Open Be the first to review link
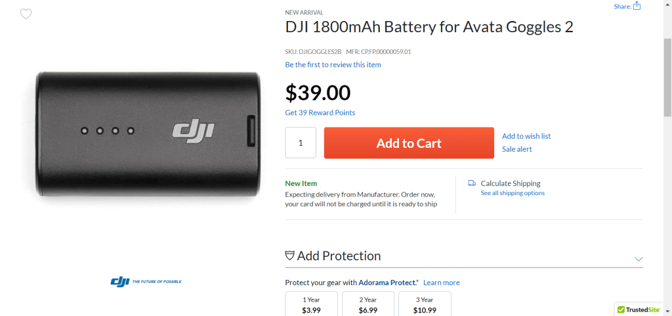The height and width of the screenshot is (316, 672). tap(333, 64)
